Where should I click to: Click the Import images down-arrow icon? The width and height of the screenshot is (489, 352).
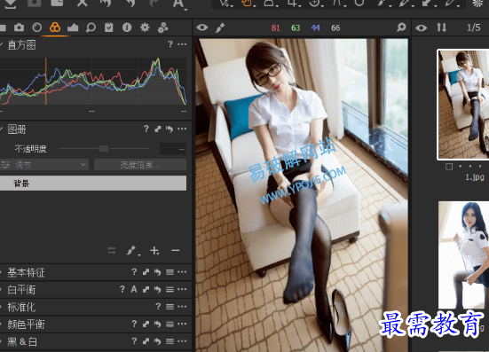pyautogui.click(x=11, y=4)
